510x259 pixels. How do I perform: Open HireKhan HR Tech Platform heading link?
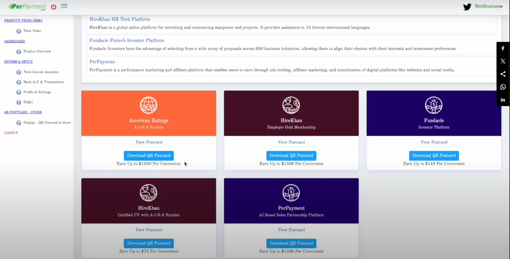pos(120,19)
